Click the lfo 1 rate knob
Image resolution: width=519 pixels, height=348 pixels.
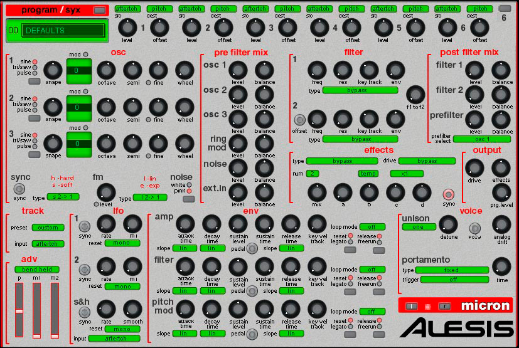coord(106,224)
